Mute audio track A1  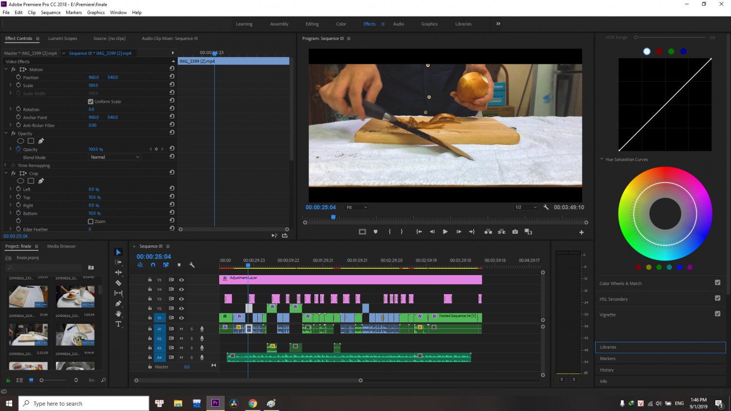point(181,329)
